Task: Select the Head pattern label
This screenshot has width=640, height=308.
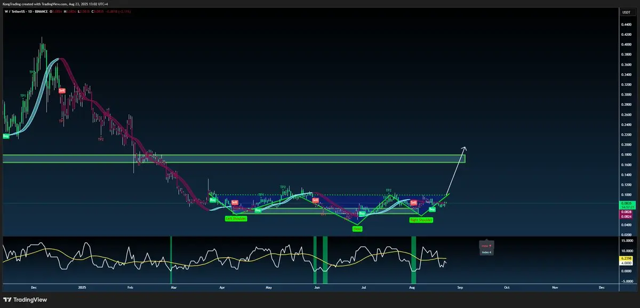Action: click(357, 228)
